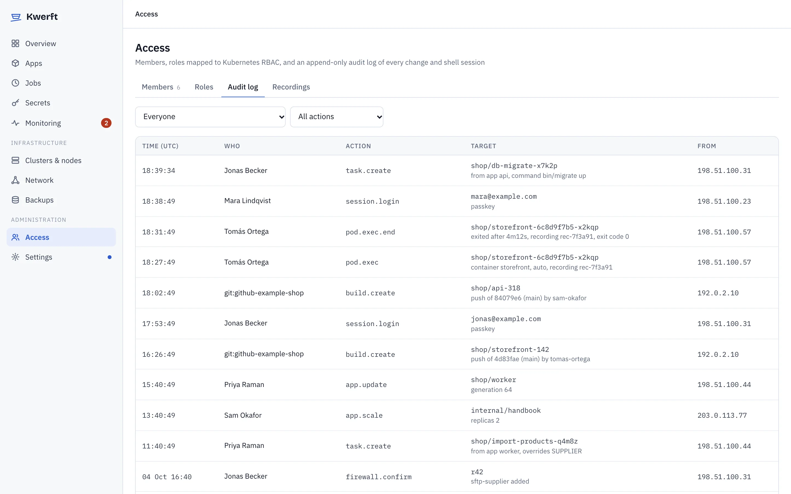The image size is (791, 494).
Task: Go to the Network page
Action: [61, 180]
